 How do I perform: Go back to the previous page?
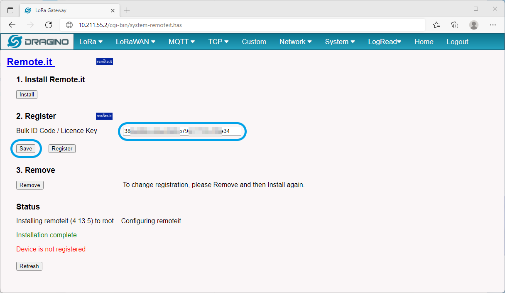[x=12, y=25]
